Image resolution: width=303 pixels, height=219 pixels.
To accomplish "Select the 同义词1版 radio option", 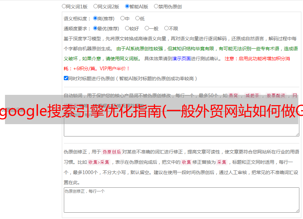I will tap(64, 6).
